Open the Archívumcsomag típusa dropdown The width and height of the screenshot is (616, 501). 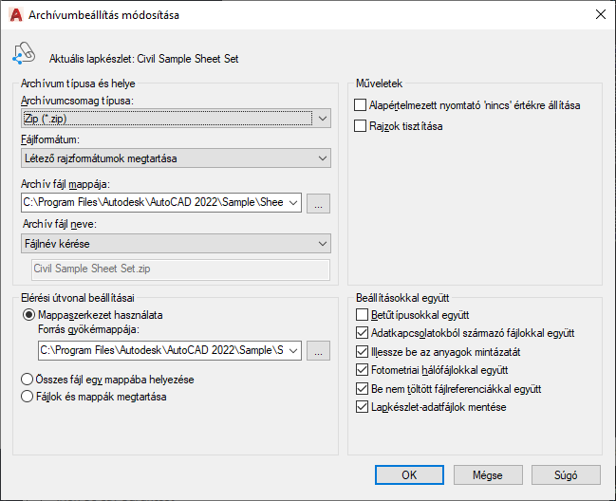click(322, 119)
